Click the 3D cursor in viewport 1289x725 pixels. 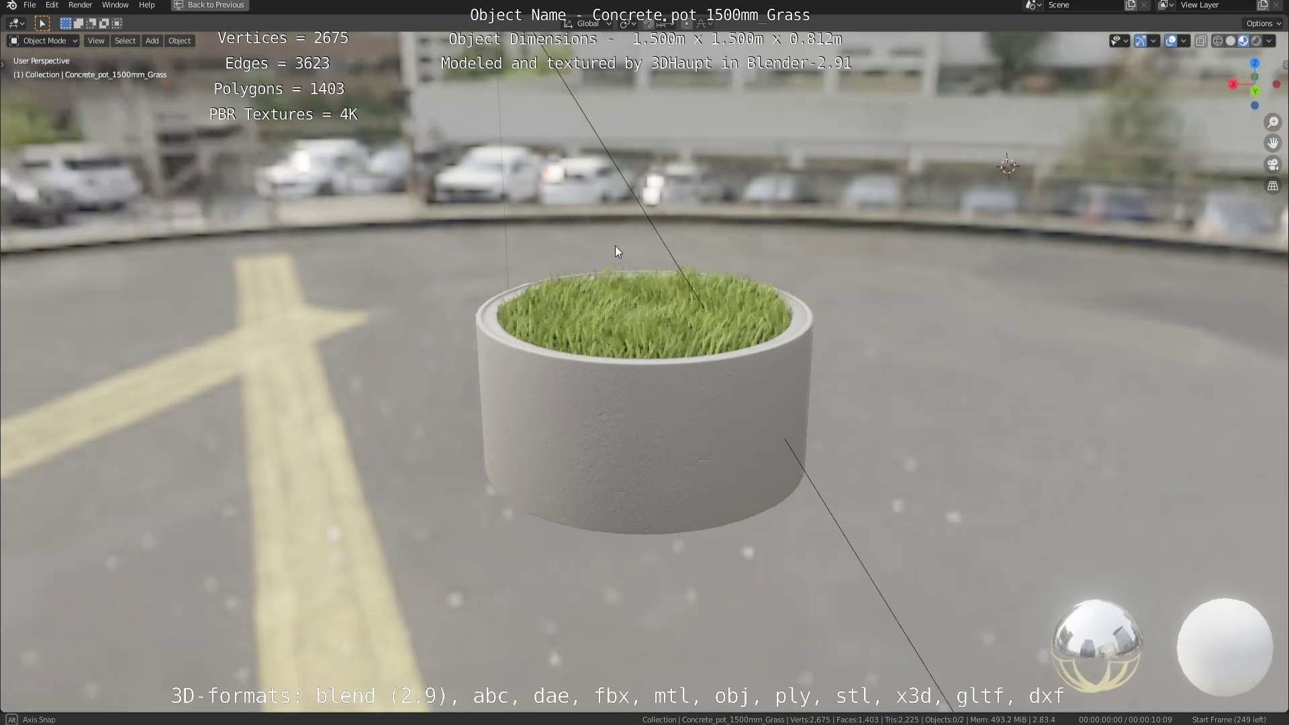tap(1008, 166)
